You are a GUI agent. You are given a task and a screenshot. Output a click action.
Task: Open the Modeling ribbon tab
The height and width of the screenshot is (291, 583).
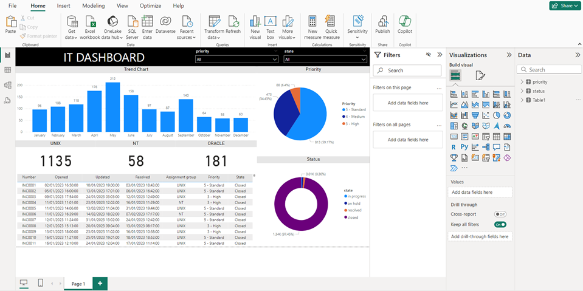coord(93,5)
